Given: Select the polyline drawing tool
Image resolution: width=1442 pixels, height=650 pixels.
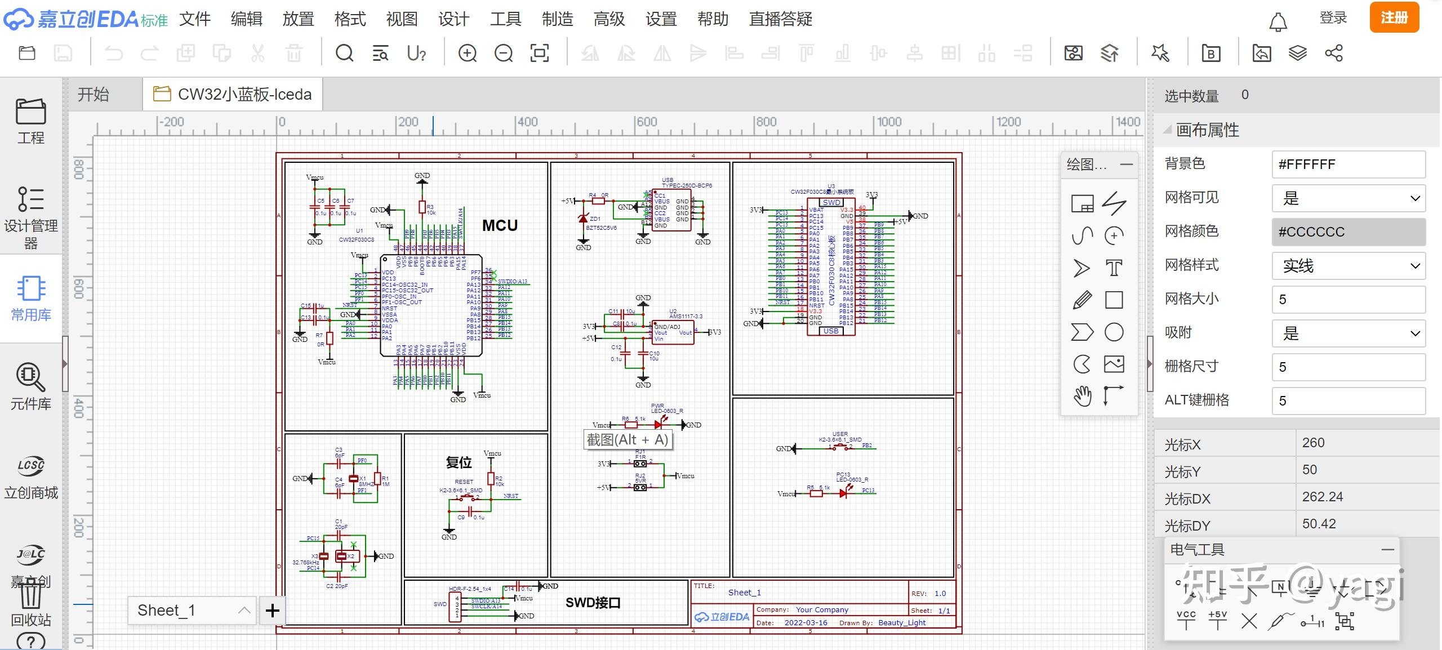Looking at the screenshot, I should tap(1114, 203).
